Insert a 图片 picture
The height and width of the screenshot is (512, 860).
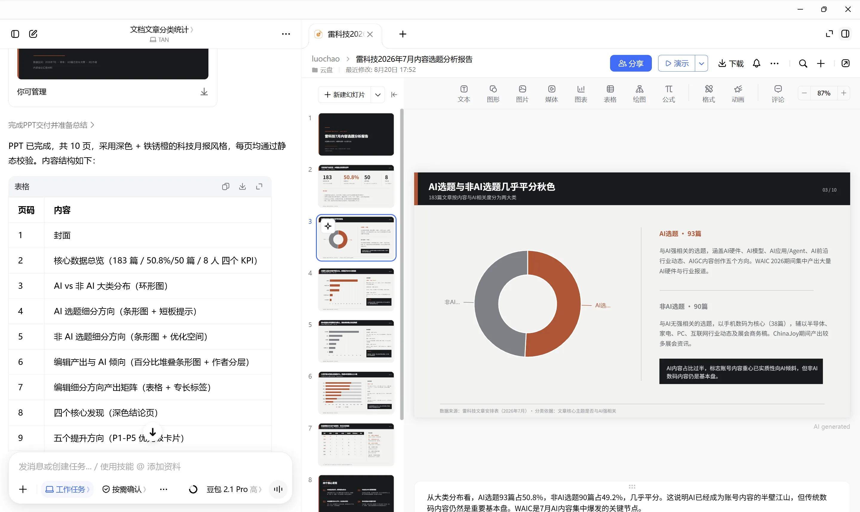point(522,94)
